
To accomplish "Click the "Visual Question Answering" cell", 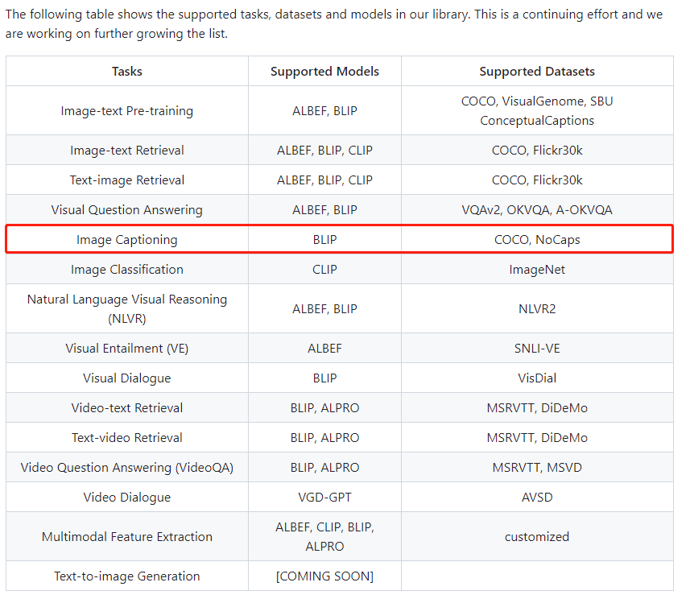I will [127, 210].
